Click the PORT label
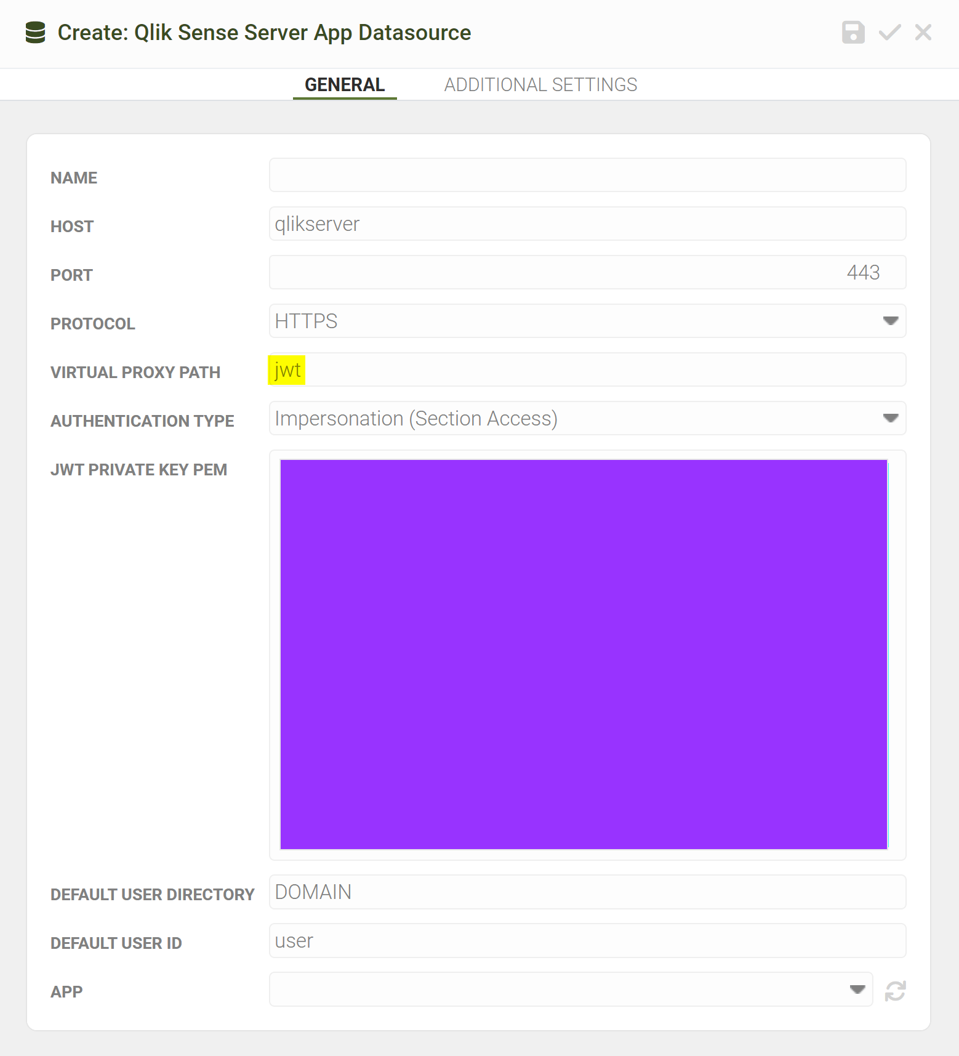This screenshot has height=1056, width=959. 71,275
